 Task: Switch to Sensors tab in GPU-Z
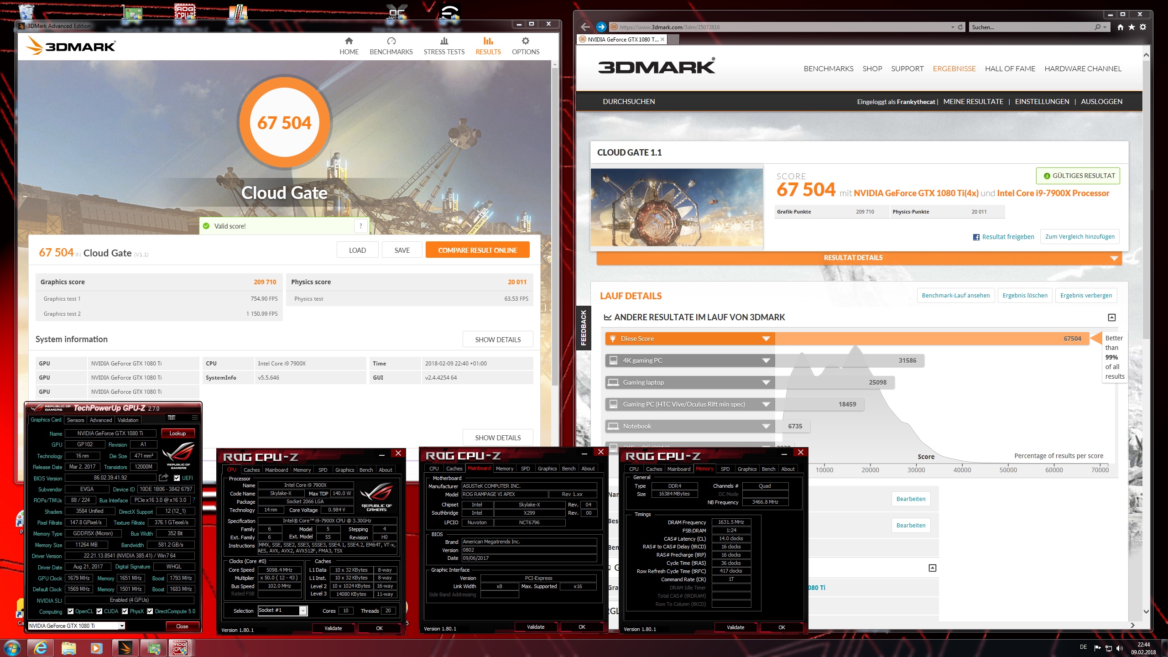click(x=75, y=420)
